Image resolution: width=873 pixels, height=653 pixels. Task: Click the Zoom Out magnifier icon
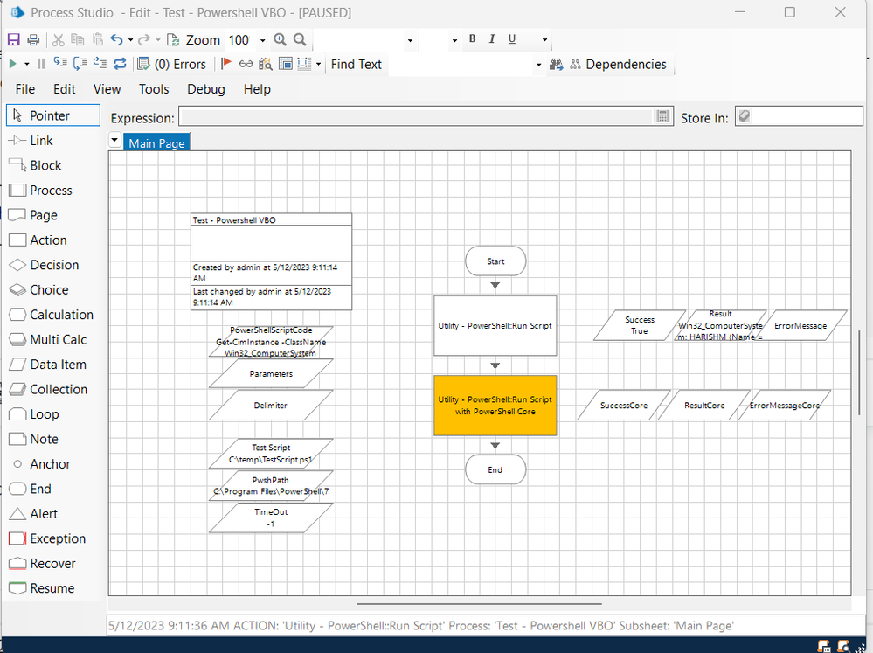click(x=300, y=40)
